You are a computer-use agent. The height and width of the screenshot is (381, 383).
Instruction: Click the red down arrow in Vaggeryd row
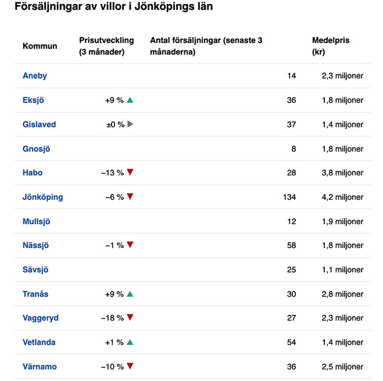130,318
